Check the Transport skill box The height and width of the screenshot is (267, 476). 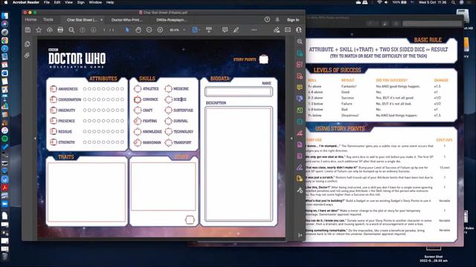point(168,142)
